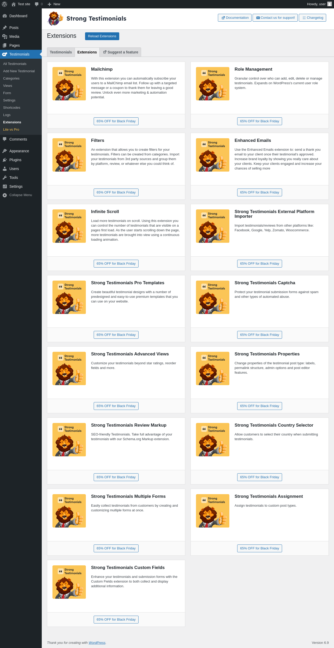Click the Strong Testimonials lion logo in header

coord(55,19)
